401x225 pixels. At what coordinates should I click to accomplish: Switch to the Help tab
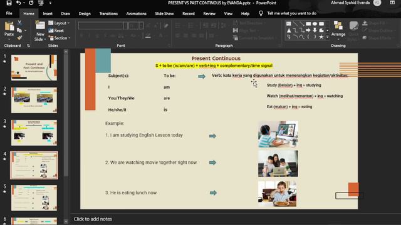tap(245, 14)
